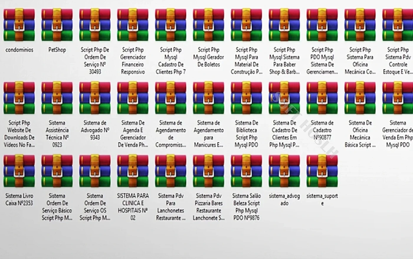Click the Material De Construção archive icon

coord(246,25)
